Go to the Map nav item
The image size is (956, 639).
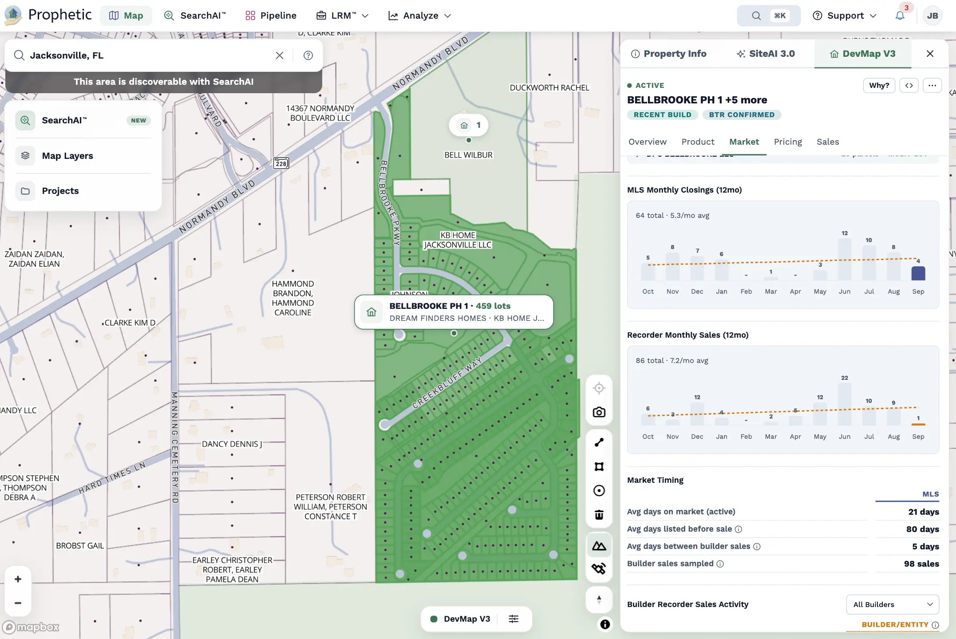tap(126, 16)
